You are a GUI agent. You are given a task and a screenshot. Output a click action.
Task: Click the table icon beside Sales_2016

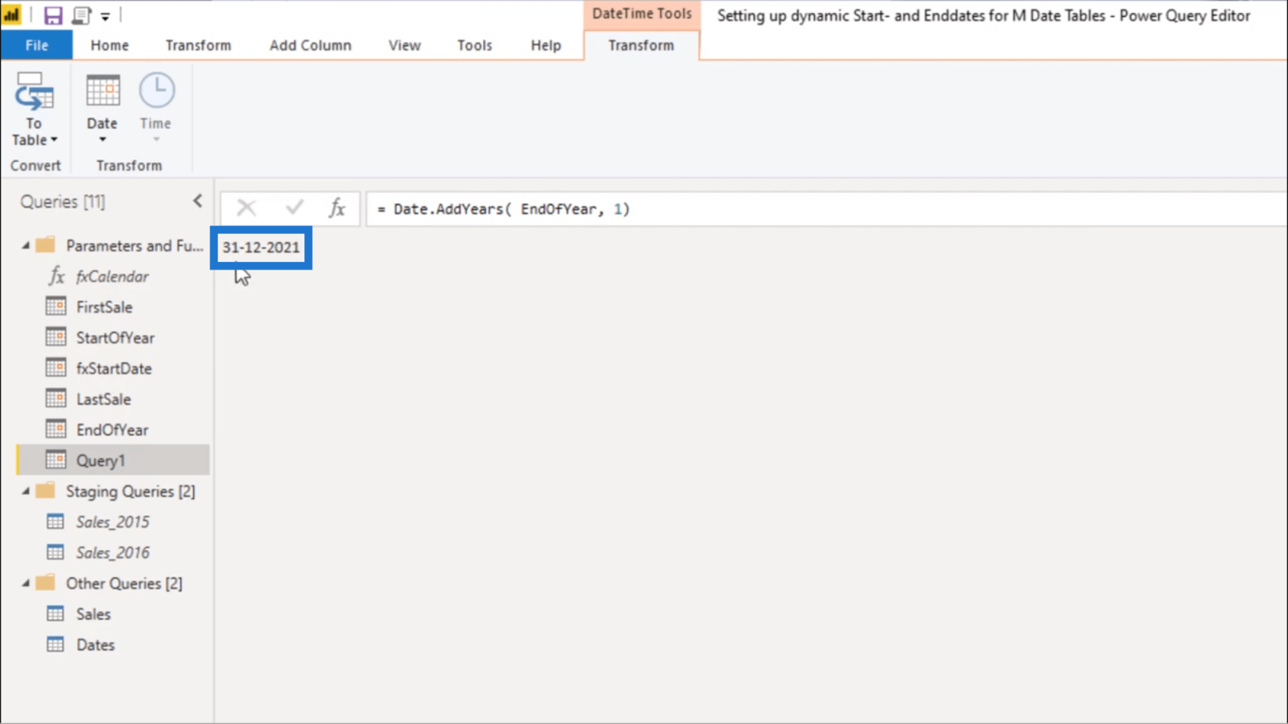[x=55, y=552]
